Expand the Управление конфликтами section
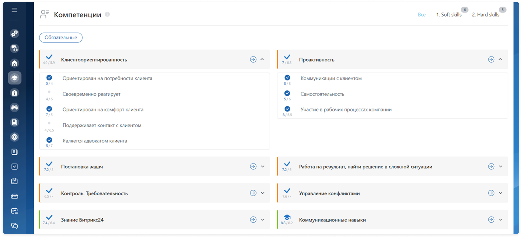 501,193
